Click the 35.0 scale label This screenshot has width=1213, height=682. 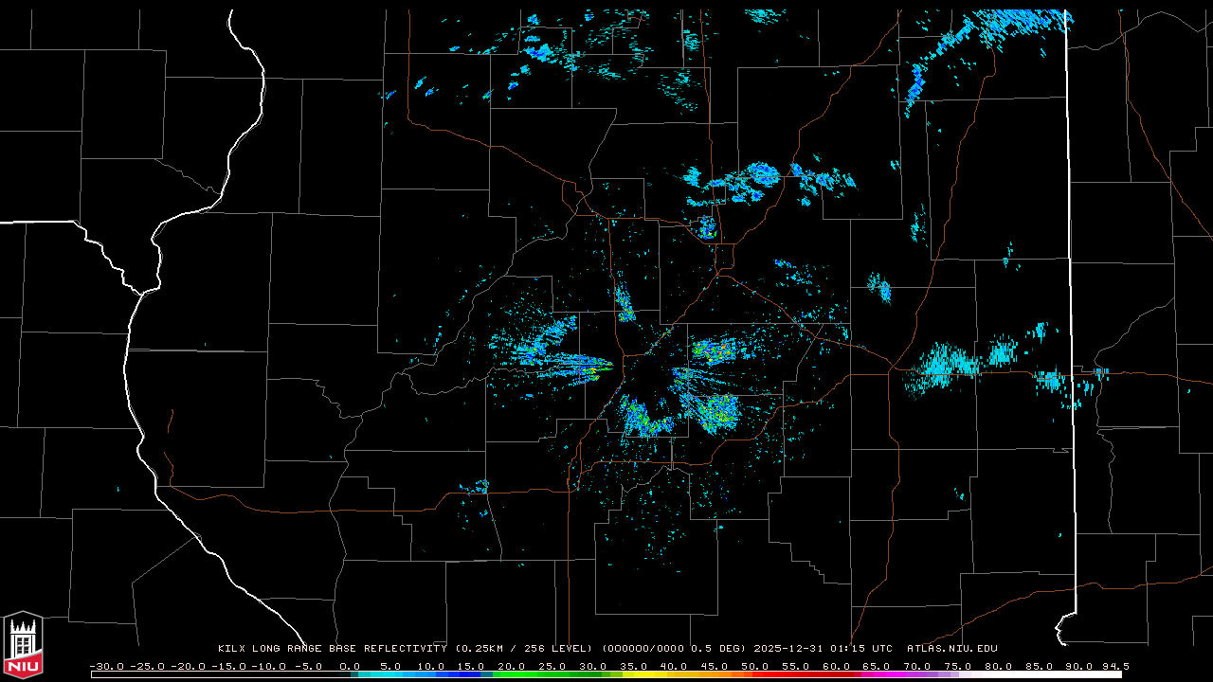(x=634, y=666)
